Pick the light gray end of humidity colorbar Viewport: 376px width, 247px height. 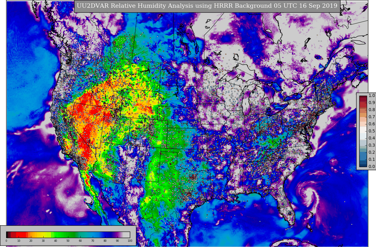click(127, 235)
